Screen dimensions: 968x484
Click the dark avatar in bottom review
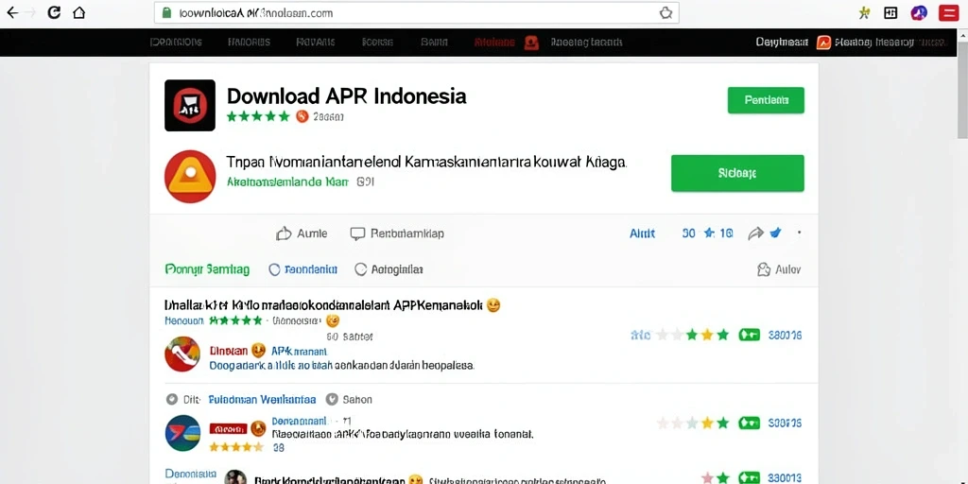point(235,477)
